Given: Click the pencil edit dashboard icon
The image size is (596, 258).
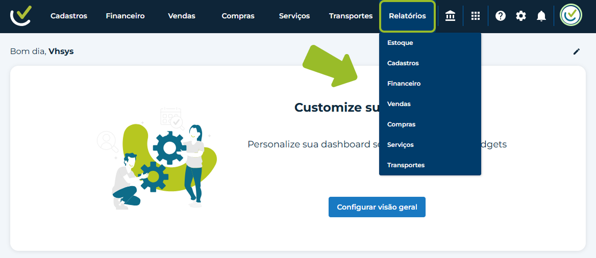Looking at the screenshot, I should 577,51.
